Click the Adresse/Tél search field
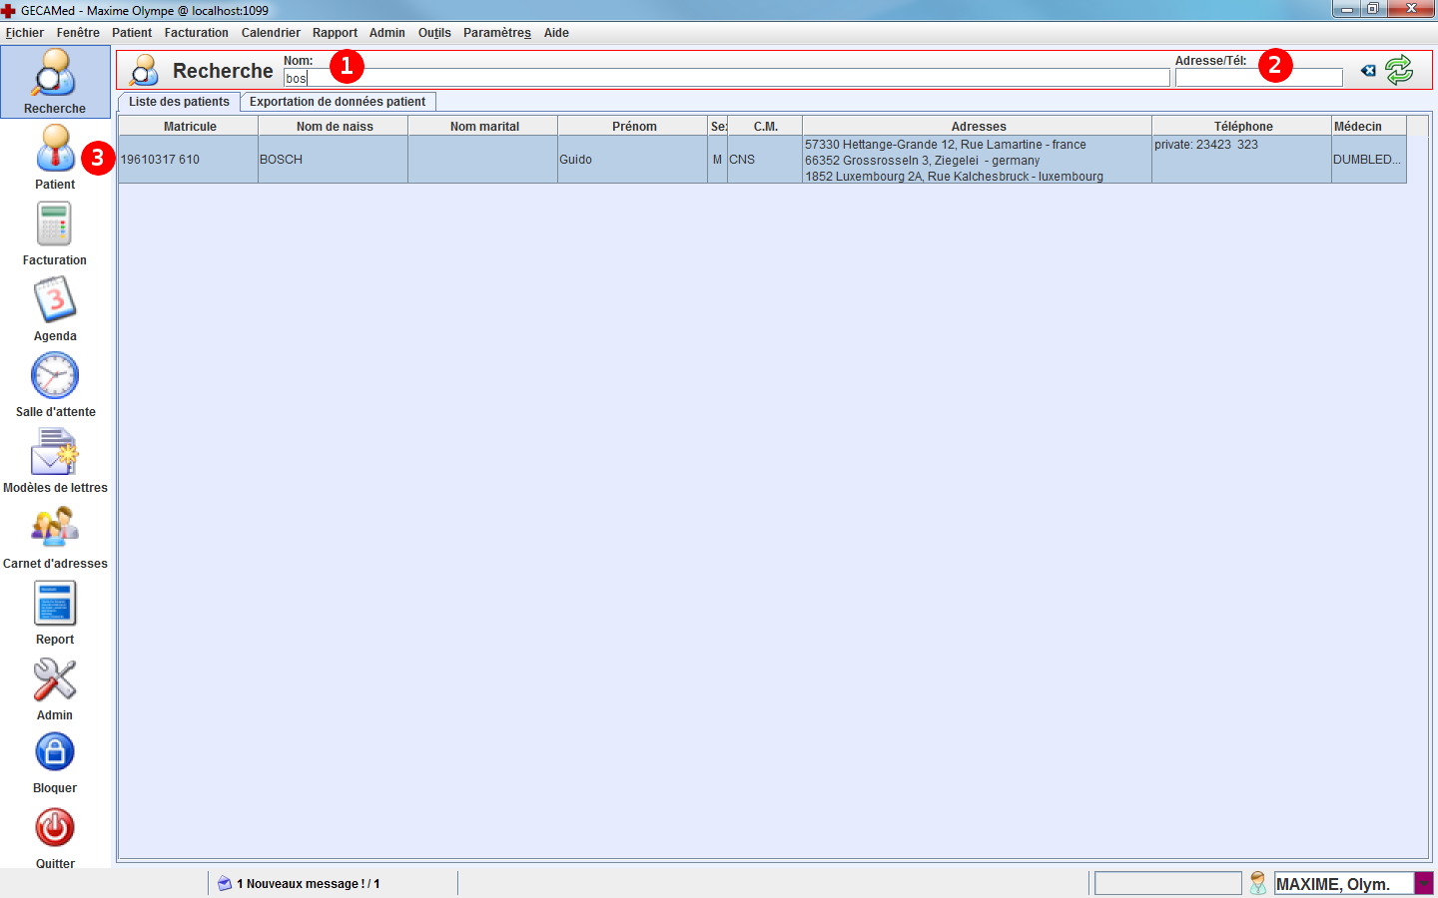The image size is (1438, 898). tap(1258, 79)
